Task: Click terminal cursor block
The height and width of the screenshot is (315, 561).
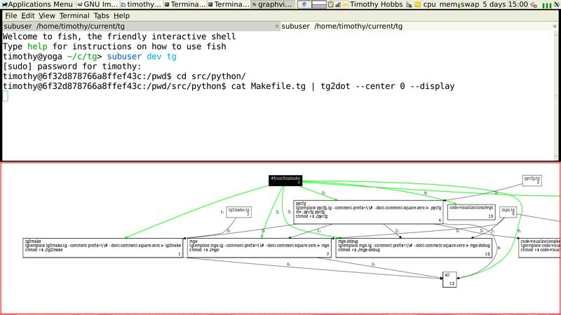Action: [x=5, y=96]
